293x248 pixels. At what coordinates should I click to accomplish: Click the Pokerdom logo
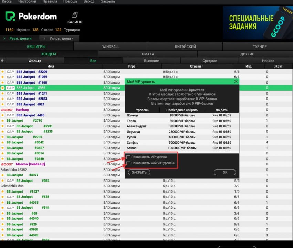(31, 16)
